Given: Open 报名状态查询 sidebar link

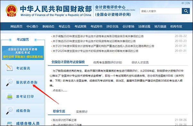Looking at the screenshot, I should tap(27, 82).
